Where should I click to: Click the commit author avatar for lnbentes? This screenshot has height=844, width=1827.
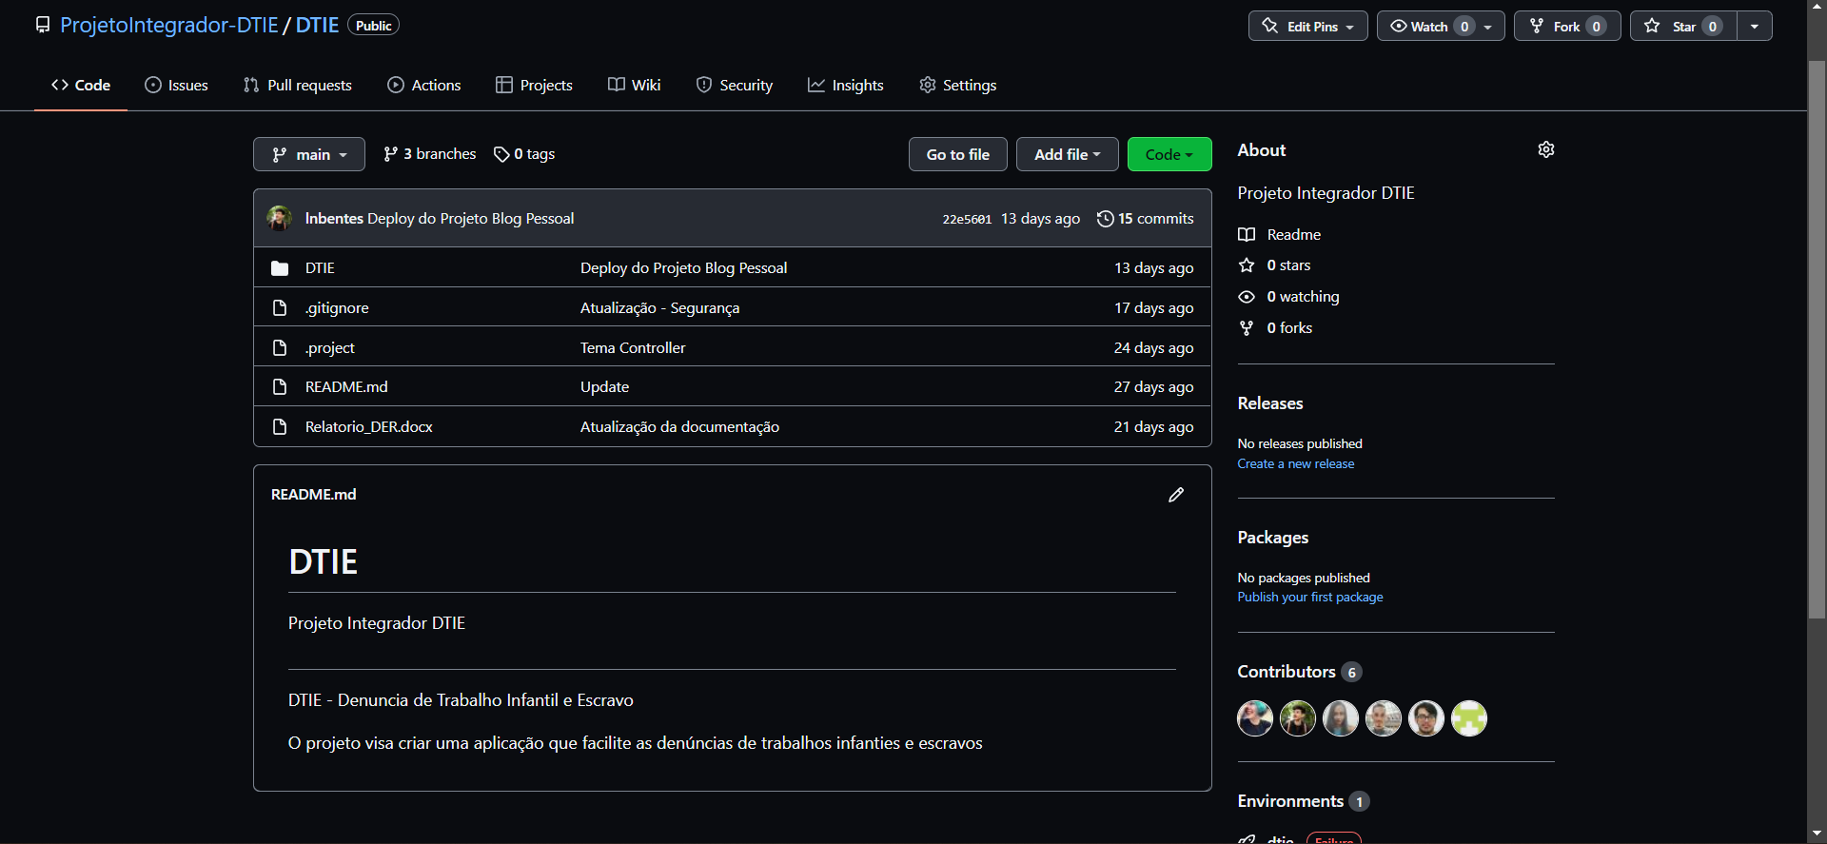tap(280, 218)
